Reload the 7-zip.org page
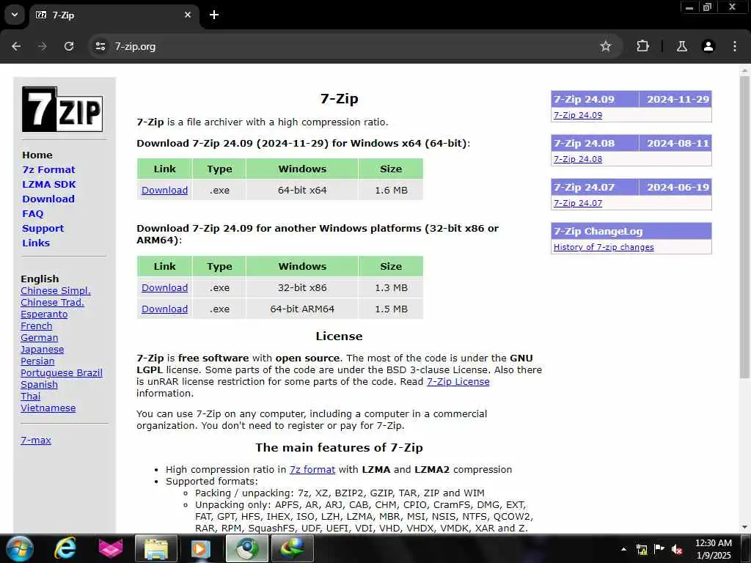Screen dimensions: 751x563 [x=69, y=46]
